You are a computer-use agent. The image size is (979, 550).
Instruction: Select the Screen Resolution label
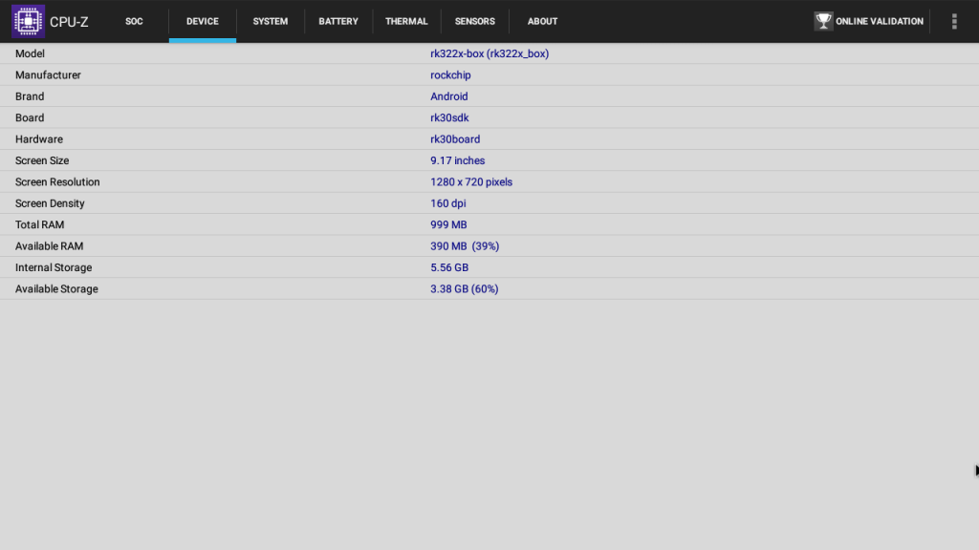point(57,182)
